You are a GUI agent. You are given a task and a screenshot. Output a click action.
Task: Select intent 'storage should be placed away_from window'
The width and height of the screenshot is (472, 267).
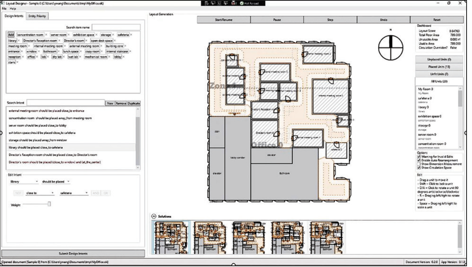click(x=71, y=140)
